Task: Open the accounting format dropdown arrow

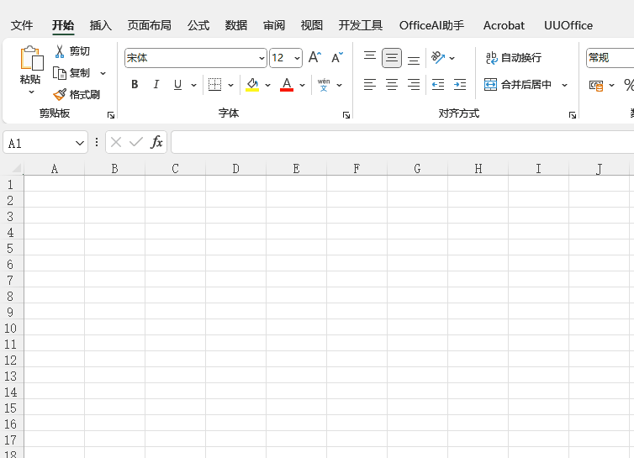Action: coord(612,85)
